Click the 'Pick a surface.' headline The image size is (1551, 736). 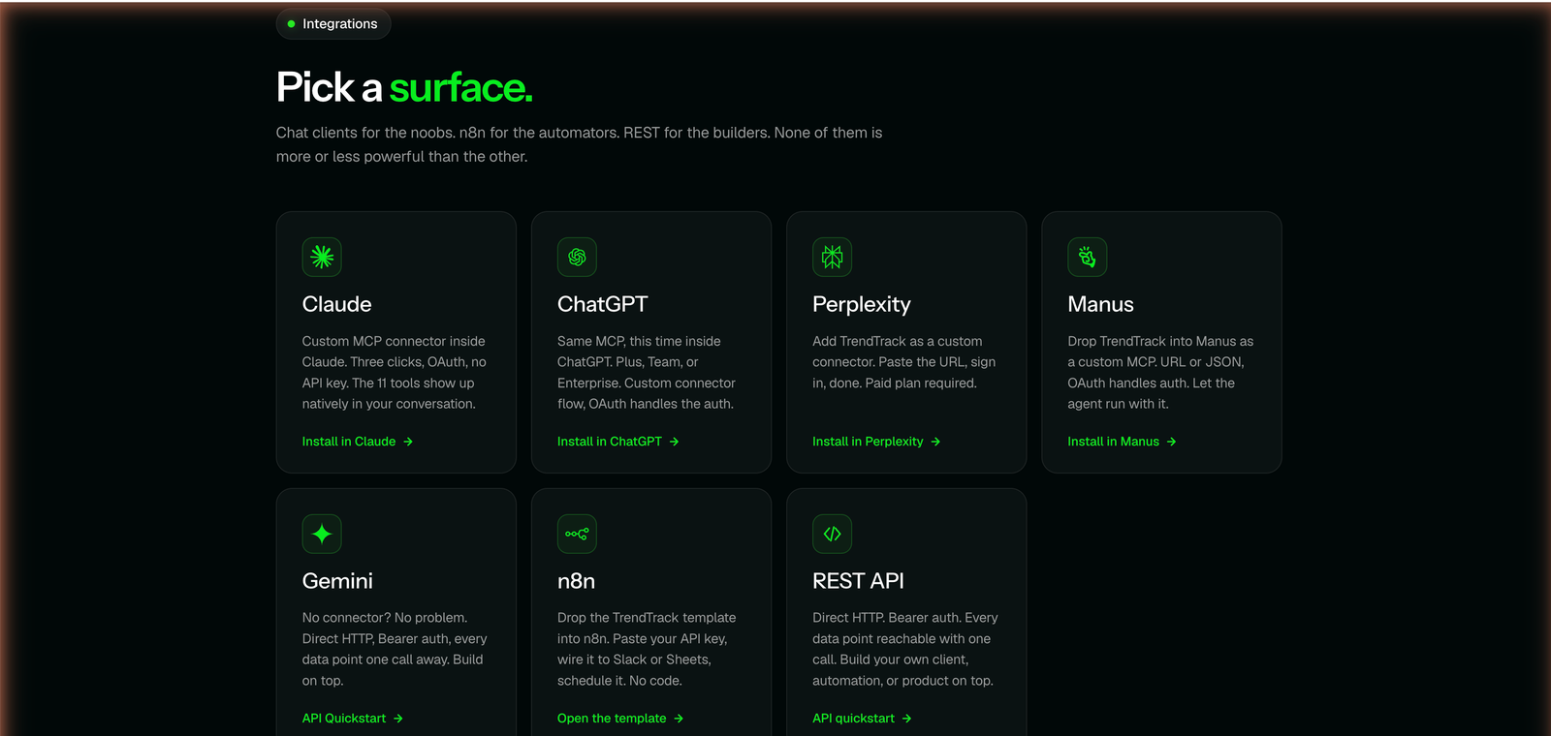[x=404, y=88]
